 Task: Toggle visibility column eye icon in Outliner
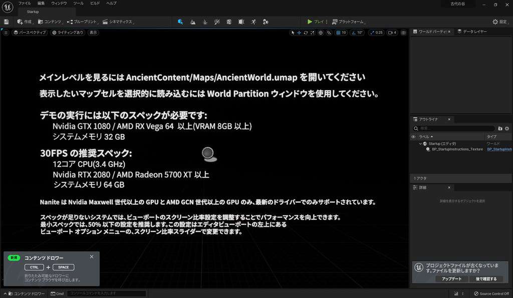tap(413, 137)
